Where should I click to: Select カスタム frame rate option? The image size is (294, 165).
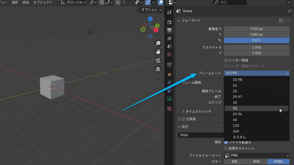tap(256, 137)
